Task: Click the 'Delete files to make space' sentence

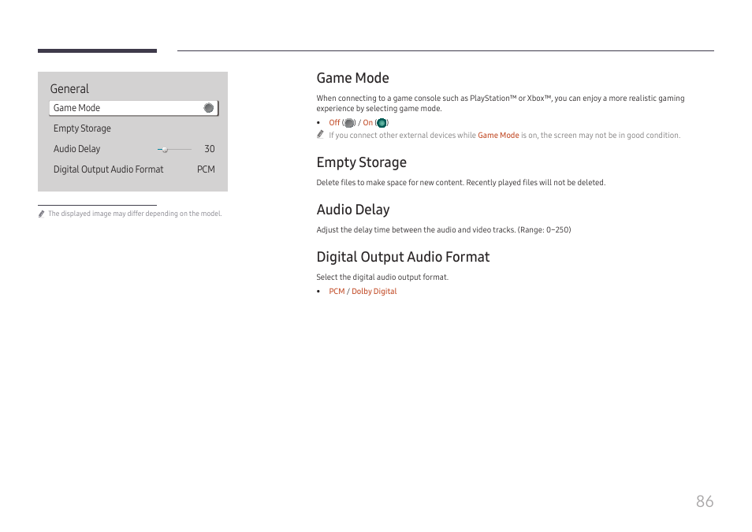Action: [461, 182]
